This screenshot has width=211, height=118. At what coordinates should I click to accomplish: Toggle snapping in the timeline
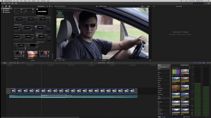[x=201, y=63]
